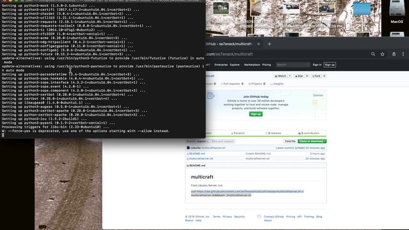Viewport: 409px width, 230px height.
Task: Click the multicraftserver.sh commit message in file row
Action: 257,158
